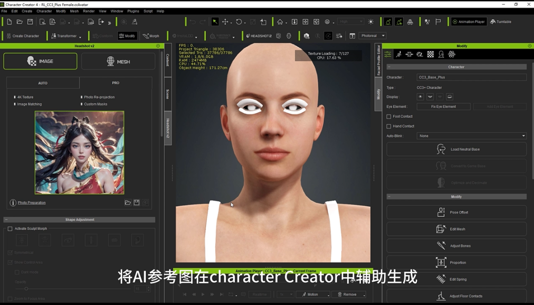Open the Auto-Blink dropdown
This screenshot has width=534, height=305.
(471, 136)
